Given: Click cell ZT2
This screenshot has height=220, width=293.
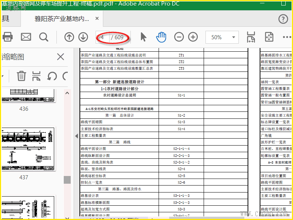Looking at the screenshot, I should click(181, 62).
